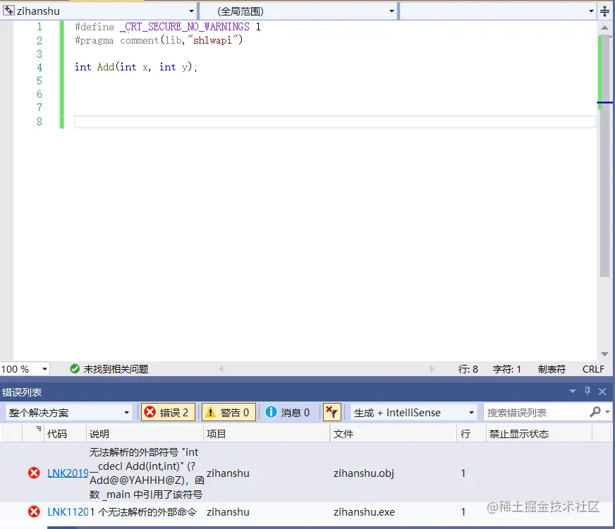615x529 pixels.
Task: Select the zihanshu.obj file cell
Action: pos(364,473)
